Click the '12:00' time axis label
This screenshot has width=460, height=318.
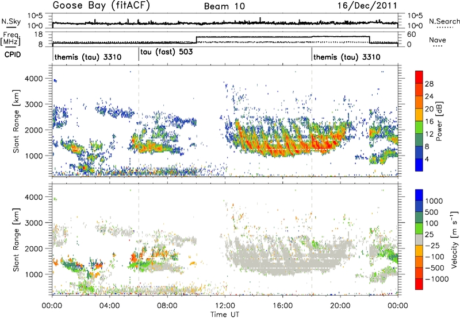tap(225, 306)
